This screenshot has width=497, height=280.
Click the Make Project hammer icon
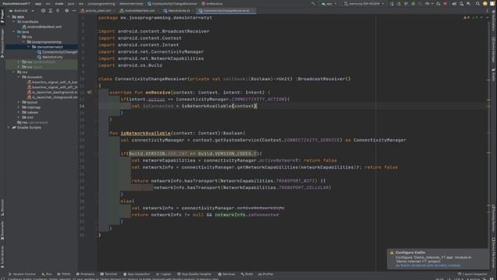pyautogui.click(x=313, y=3)
